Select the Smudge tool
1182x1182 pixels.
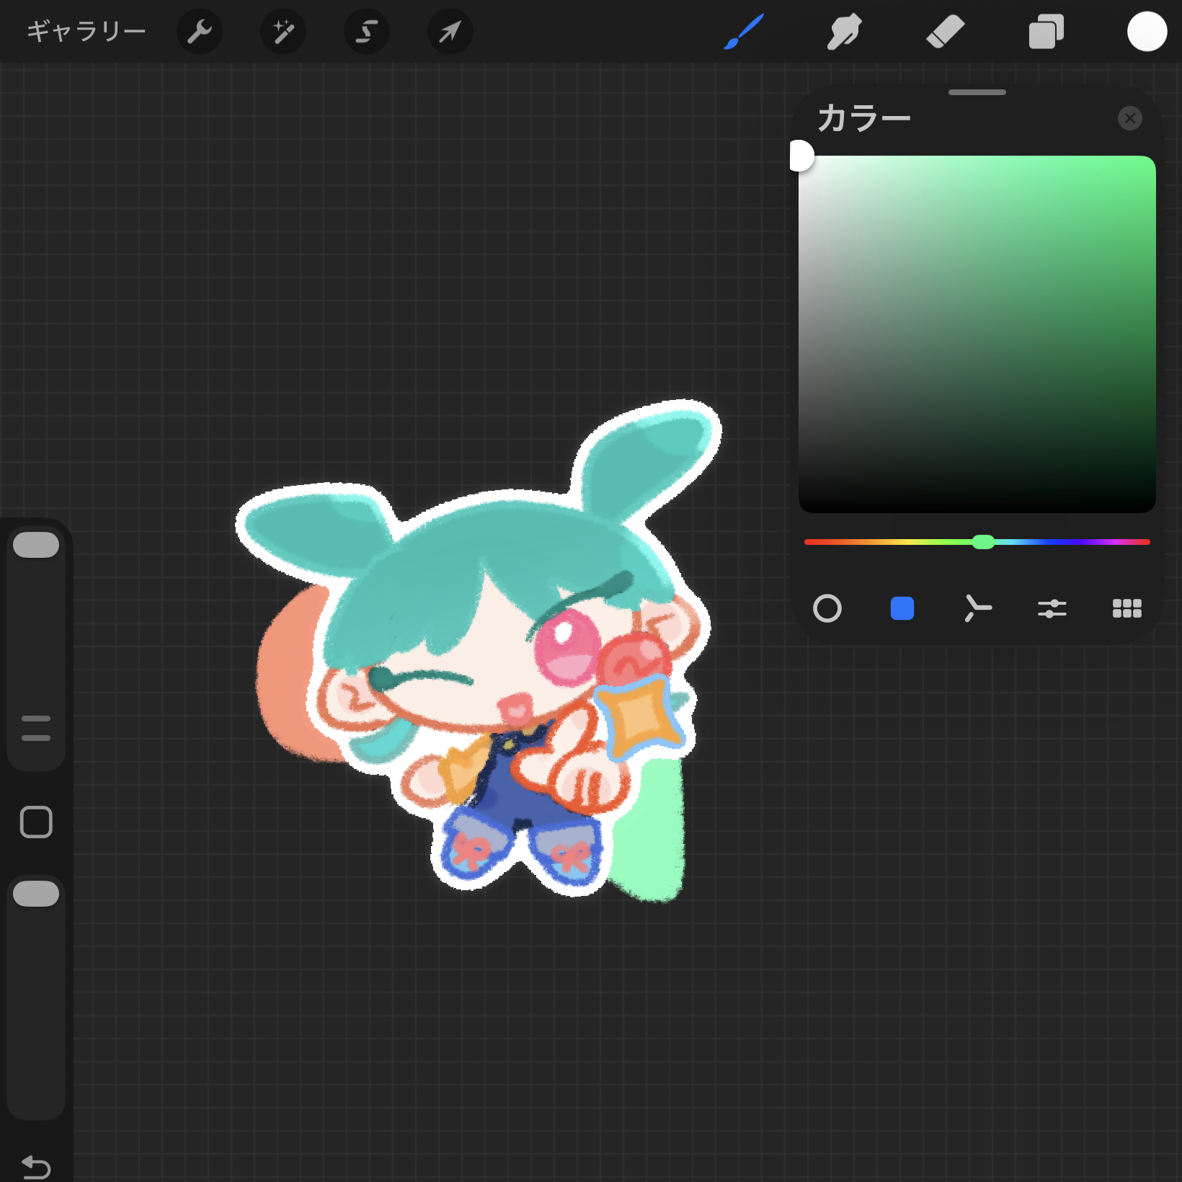pyautogui.click(x=844, y=32)
